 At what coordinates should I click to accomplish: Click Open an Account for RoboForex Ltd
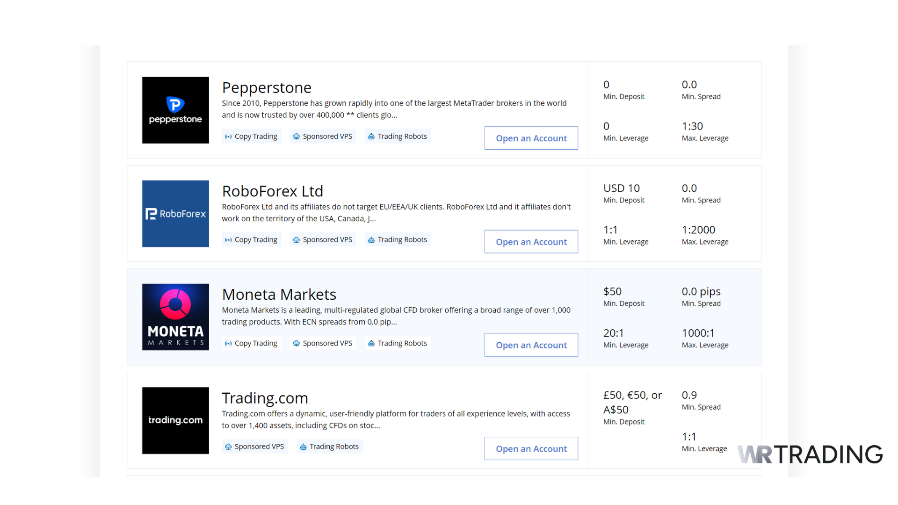[x=531, y=242]
